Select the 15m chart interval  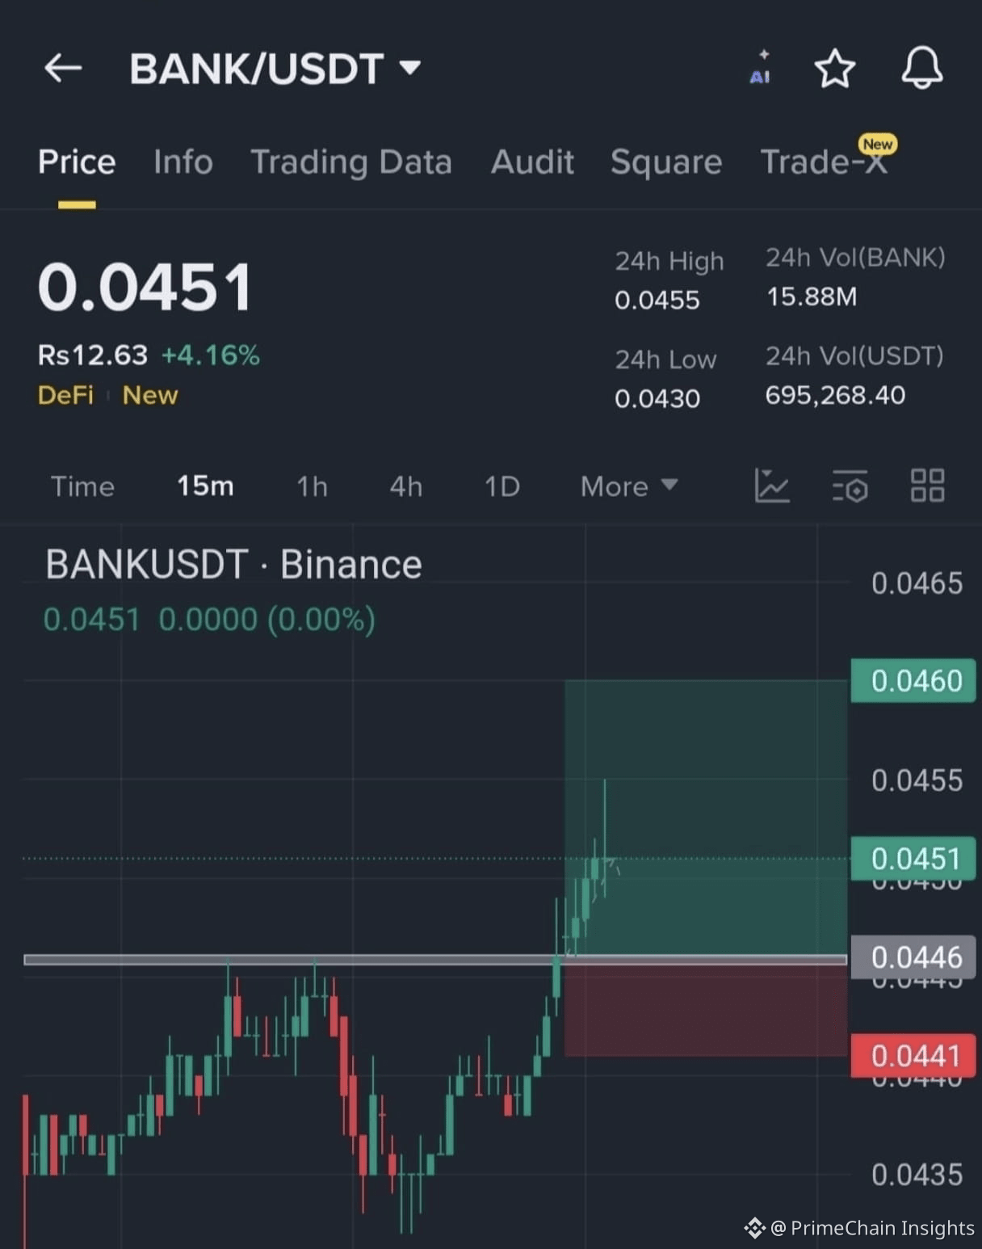click(x=205, y=486)
